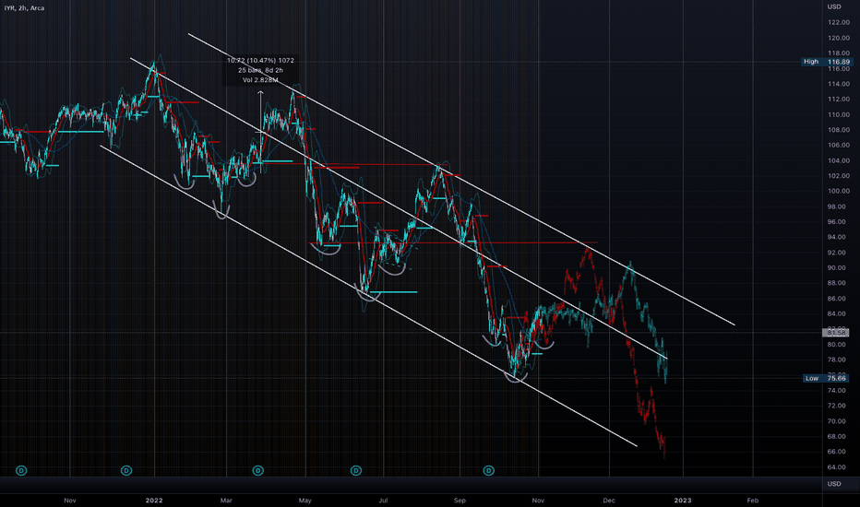Click the 92.00 price scale value

(x=839, y=253)
